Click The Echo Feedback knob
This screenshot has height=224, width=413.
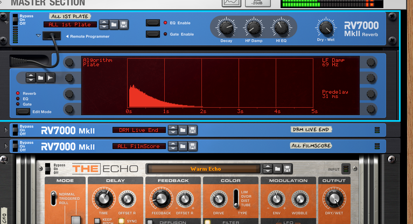pyautogui.click(x=161, y=199)
